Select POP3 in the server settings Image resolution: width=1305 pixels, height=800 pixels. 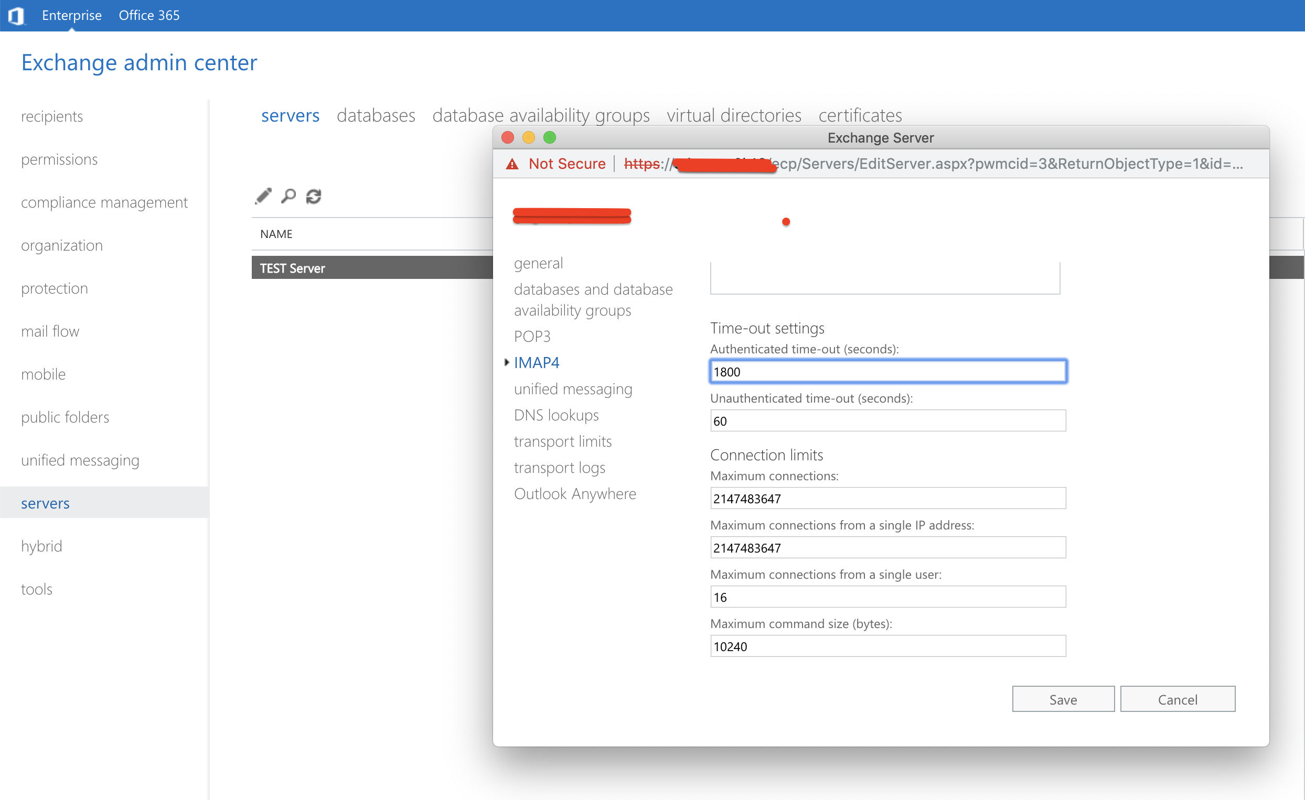(532, 336)
